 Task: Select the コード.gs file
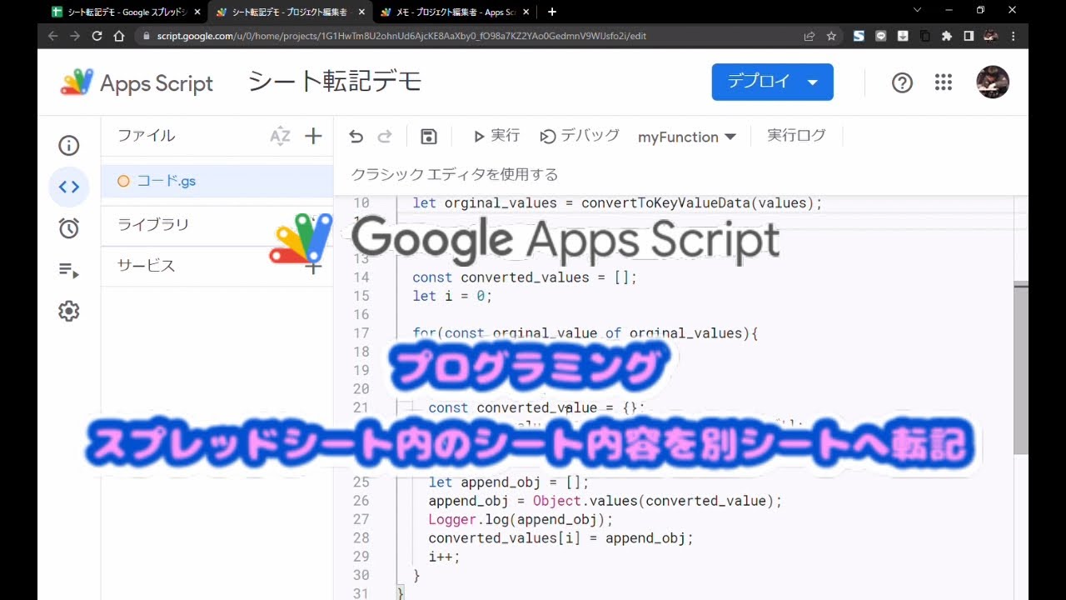[x=217, y=181]
